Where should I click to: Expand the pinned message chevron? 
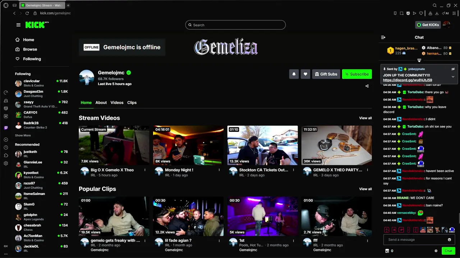tap(453, 77)
